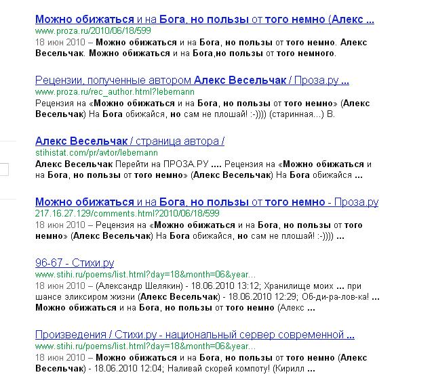Click the snippet mentioning "Александр Шелякин"
This screenshot has width=434, height=385.
pyautogui.click(x=197, y=292)
